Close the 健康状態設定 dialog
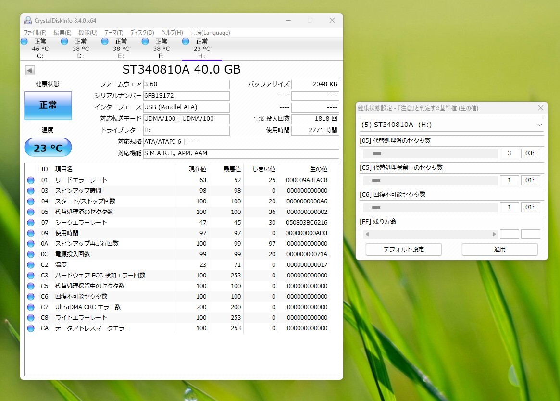The width and height of the screenshot is (560, 401). [541, 108]
